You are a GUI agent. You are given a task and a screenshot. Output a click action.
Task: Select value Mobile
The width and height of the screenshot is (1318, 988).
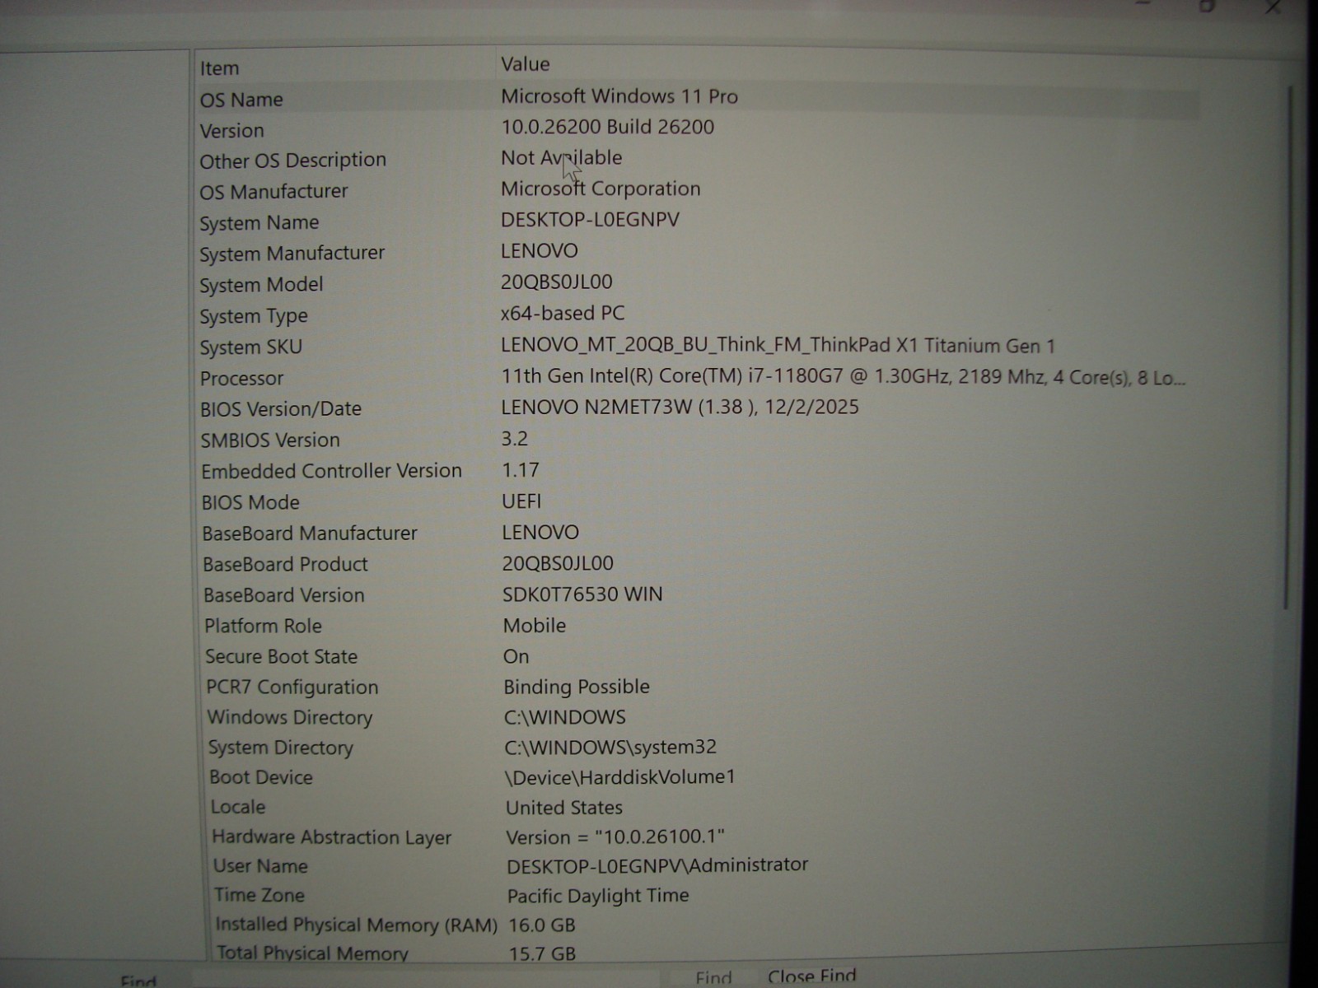click(x=535, y=626)
